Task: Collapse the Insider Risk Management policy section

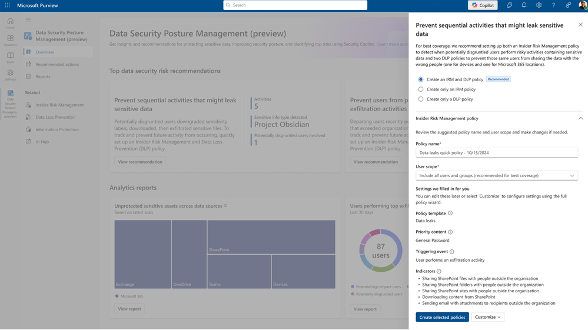Action: coord(580,118)
